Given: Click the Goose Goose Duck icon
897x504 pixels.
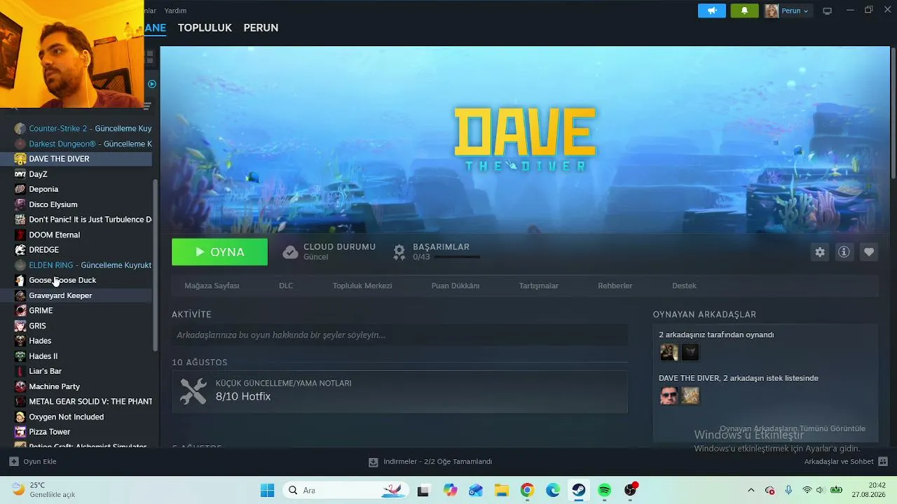Looking at the screenshot, I should [x=20, y=281].
